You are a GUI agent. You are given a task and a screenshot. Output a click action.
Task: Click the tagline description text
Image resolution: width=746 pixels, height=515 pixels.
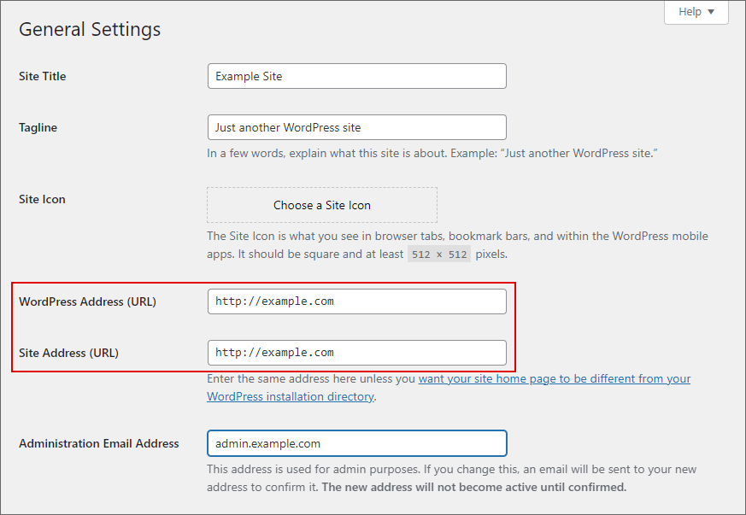tap(432, 153)
